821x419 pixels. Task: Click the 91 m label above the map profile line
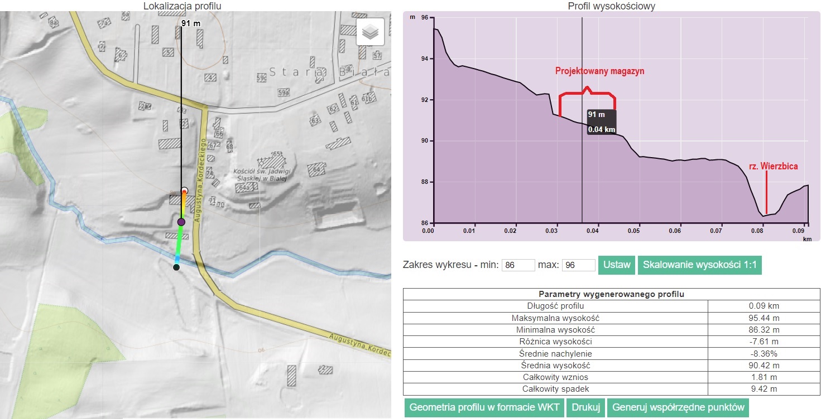pyautogui.click(x=191, y=23)
